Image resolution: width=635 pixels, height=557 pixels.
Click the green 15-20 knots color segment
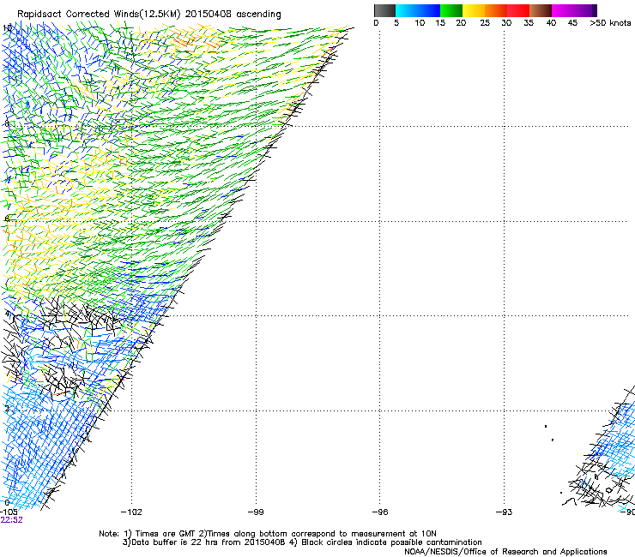point(451,10)
